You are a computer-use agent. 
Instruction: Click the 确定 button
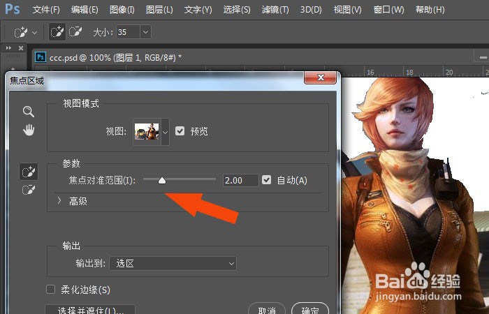[x=310, y=309]
